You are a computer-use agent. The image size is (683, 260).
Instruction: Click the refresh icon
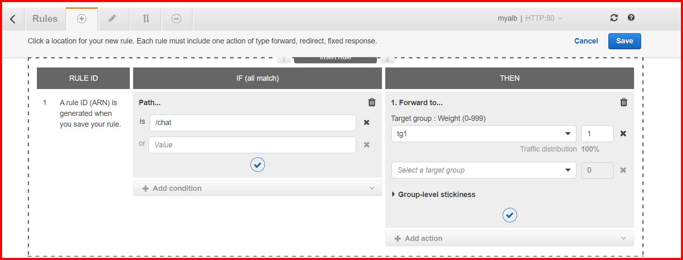pos(613,18)
